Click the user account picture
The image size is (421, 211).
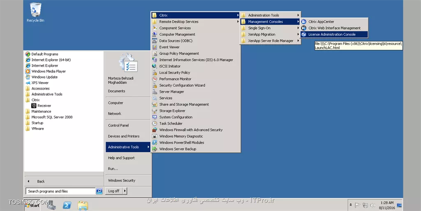[x=128, y=63]
